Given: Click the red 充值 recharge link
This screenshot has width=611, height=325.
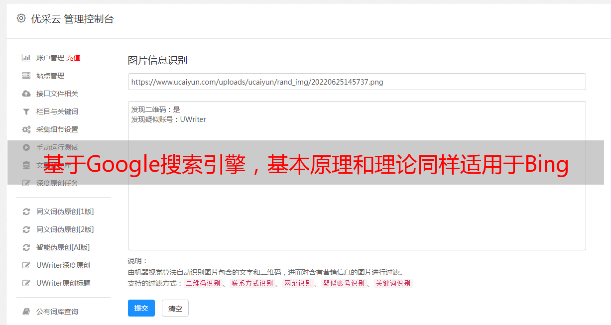Looking at the screenshot, I should pos(73,58).
